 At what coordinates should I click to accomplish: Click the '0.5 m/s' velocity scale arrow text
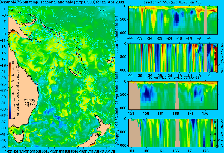30,103
